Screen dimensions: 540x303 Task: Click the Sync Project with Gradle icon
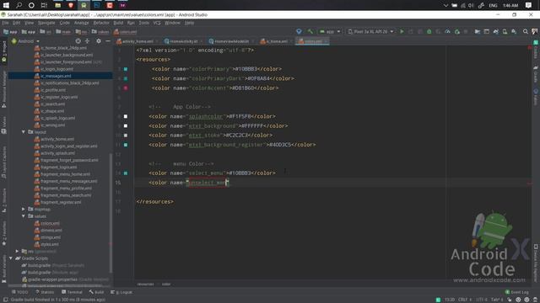coord(495,32)
